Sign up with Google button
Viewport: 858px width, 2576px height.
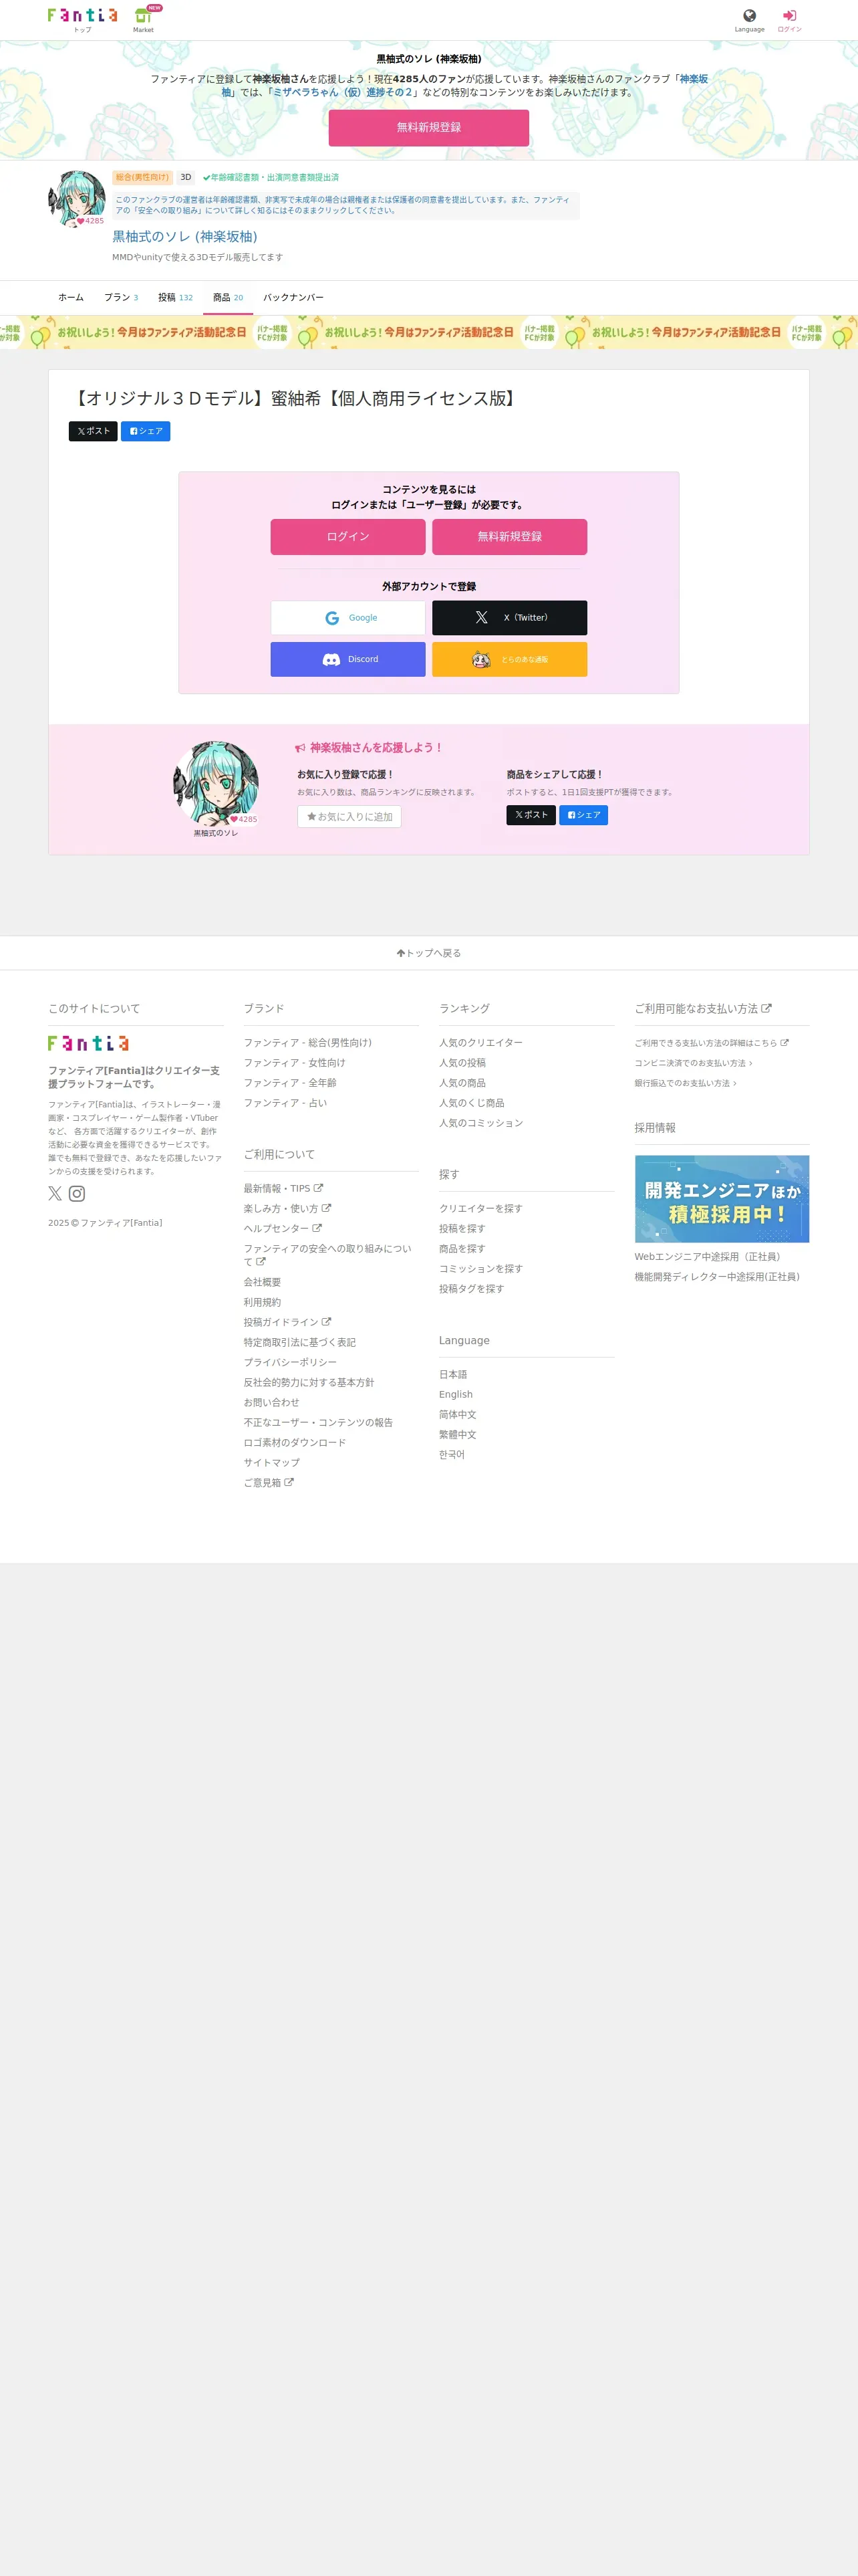click(347, 618)
